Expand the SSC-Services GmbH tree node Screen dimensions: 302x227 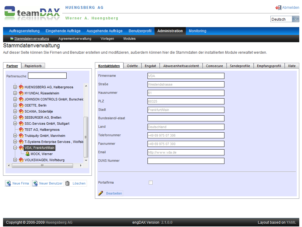[x=15, y=124]
